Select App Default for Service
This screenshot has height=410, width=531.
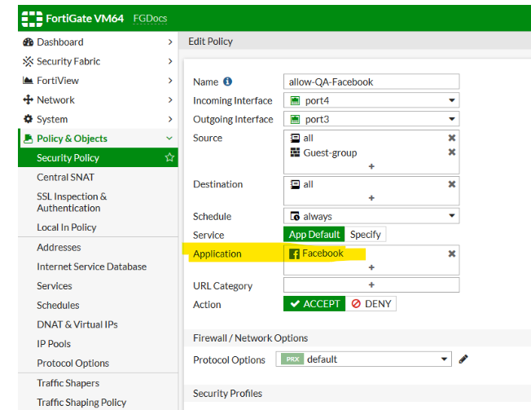pos(314,234)
